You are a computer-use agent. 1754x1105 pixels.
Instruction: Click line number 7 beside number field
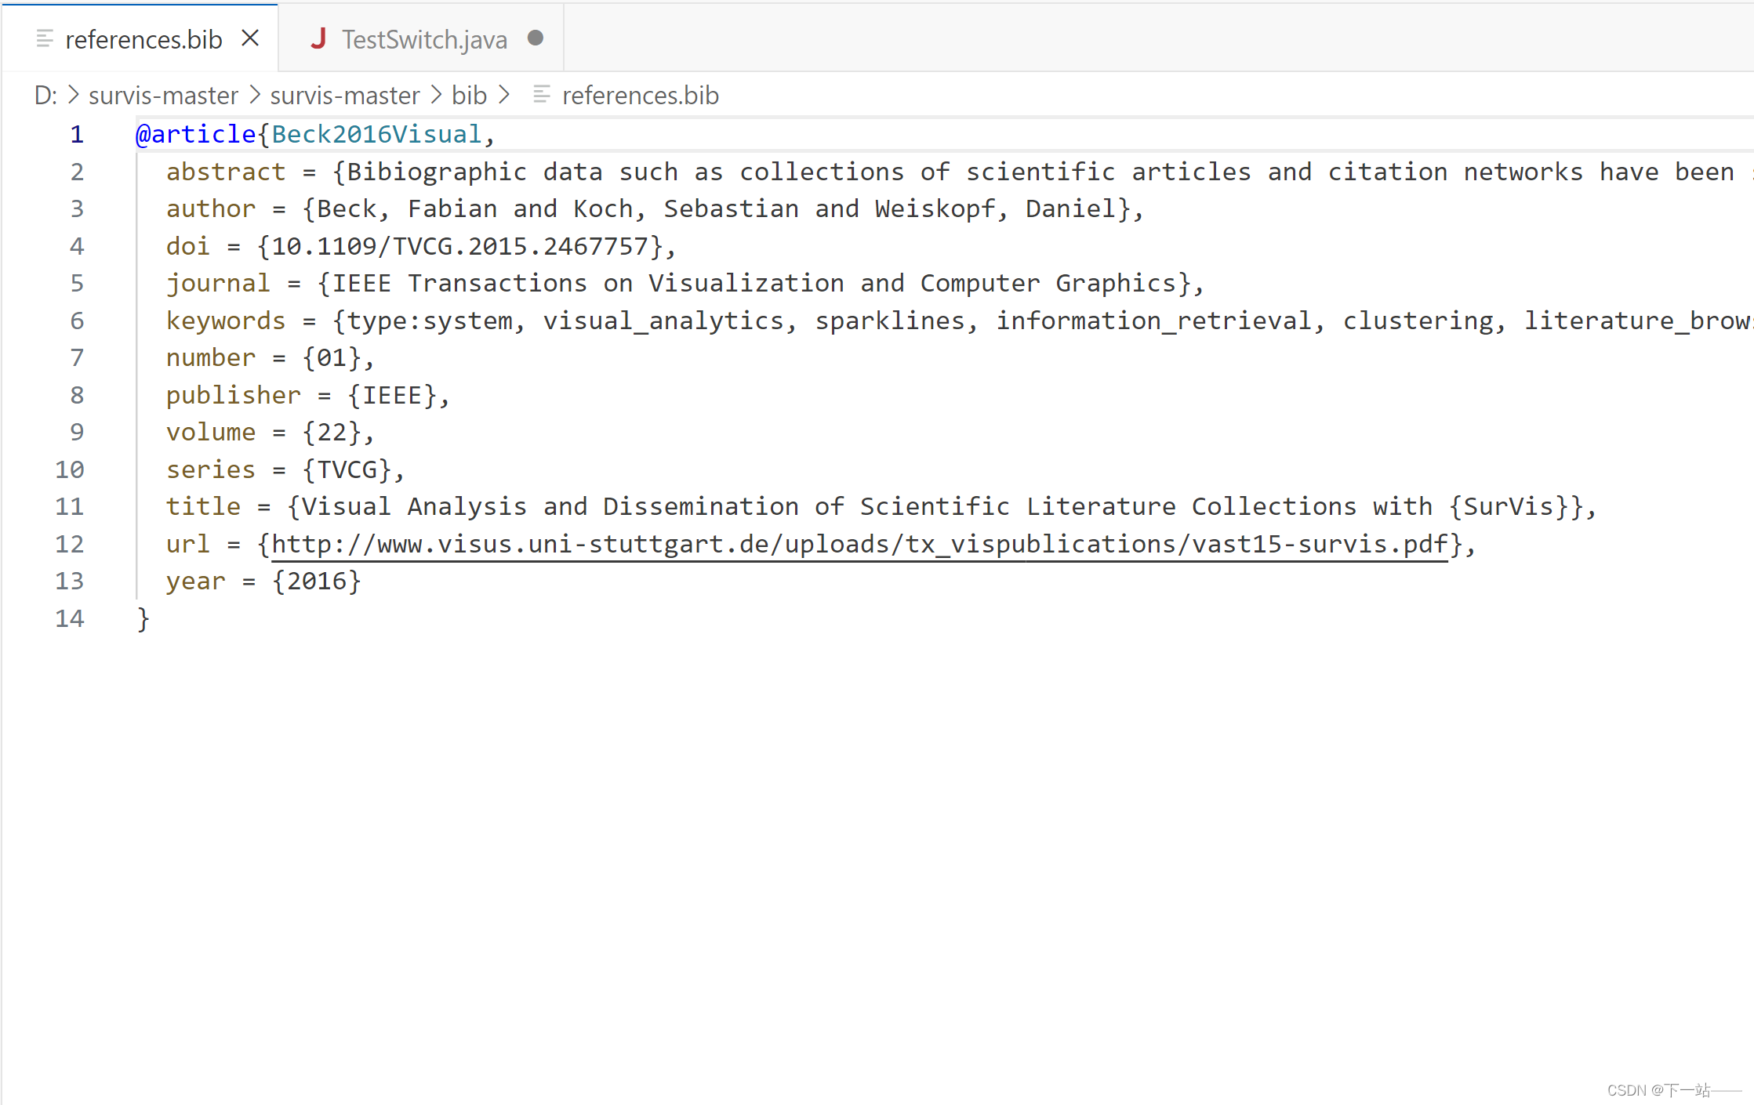[76, 358]
